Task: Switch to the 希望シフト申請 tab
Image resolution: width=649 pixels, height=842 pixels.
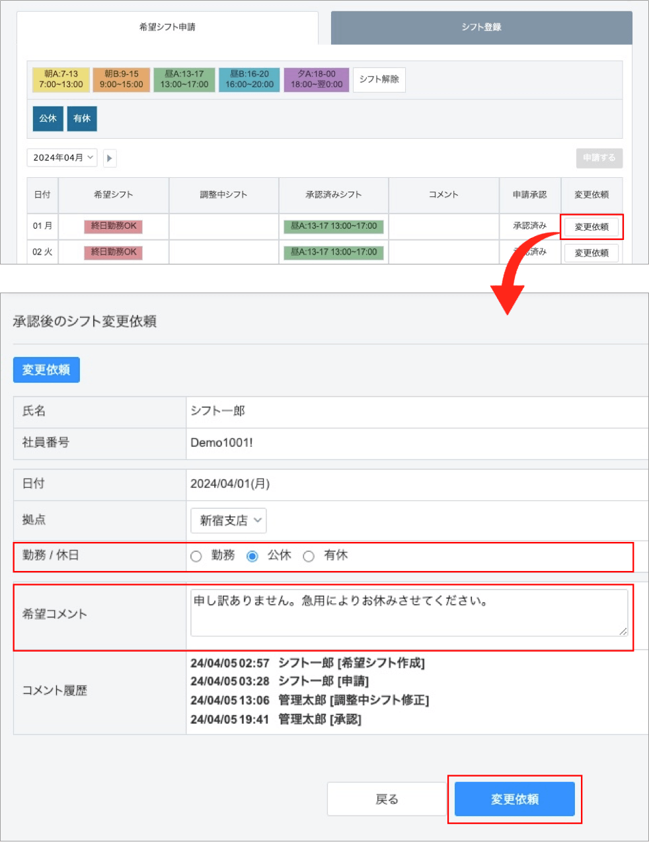Action: 167,27
